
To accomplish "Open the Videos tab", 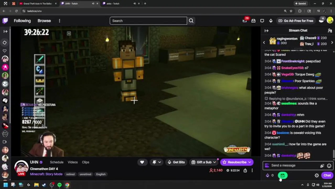I will coord(73,162).
